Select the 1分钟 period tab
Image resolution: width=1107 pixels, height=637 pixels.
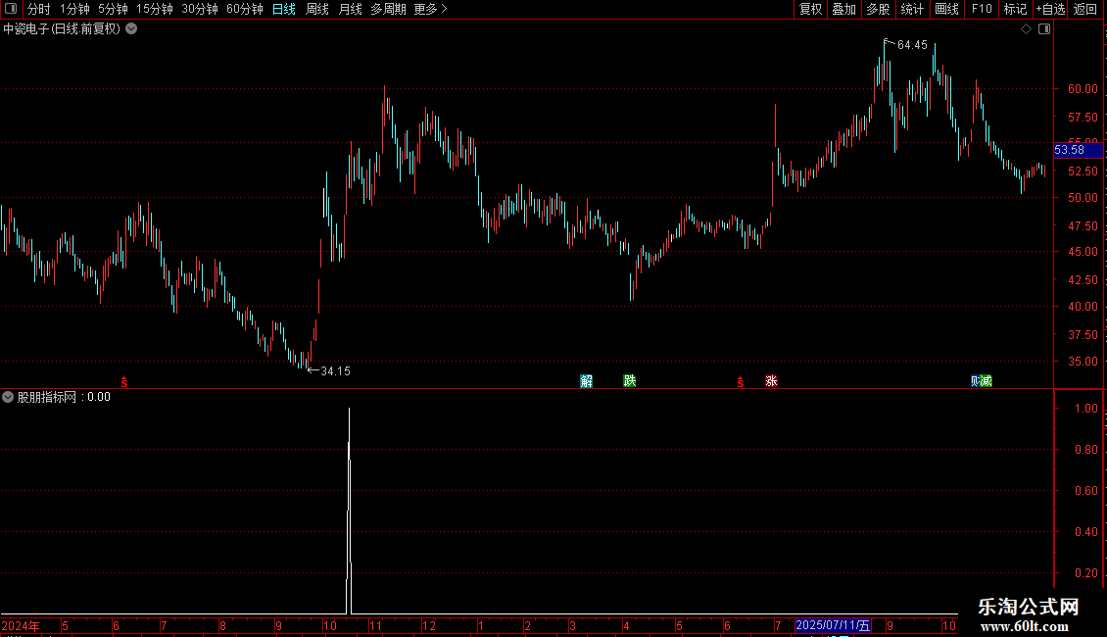74,9
